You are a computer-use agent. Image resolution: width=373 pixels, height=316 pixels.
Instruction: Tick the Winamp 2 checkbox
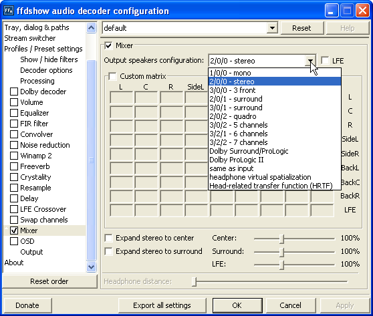coord(14,156)
